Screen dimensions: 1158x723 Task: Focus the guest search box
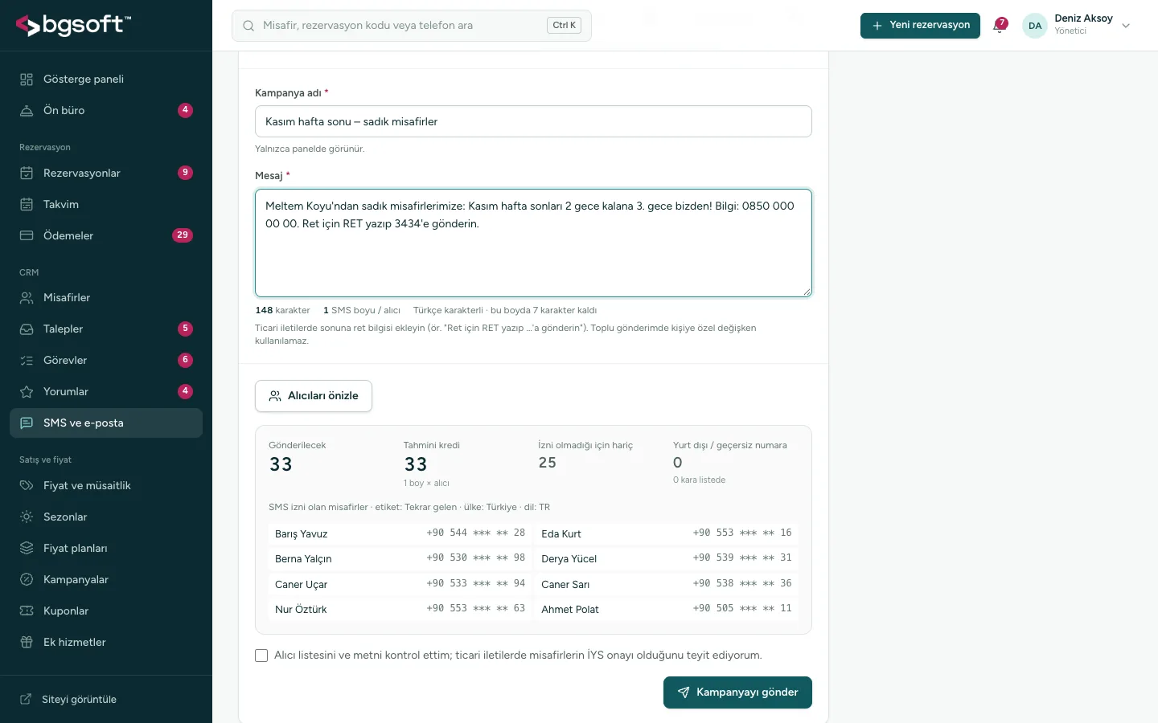coord(412,26)
